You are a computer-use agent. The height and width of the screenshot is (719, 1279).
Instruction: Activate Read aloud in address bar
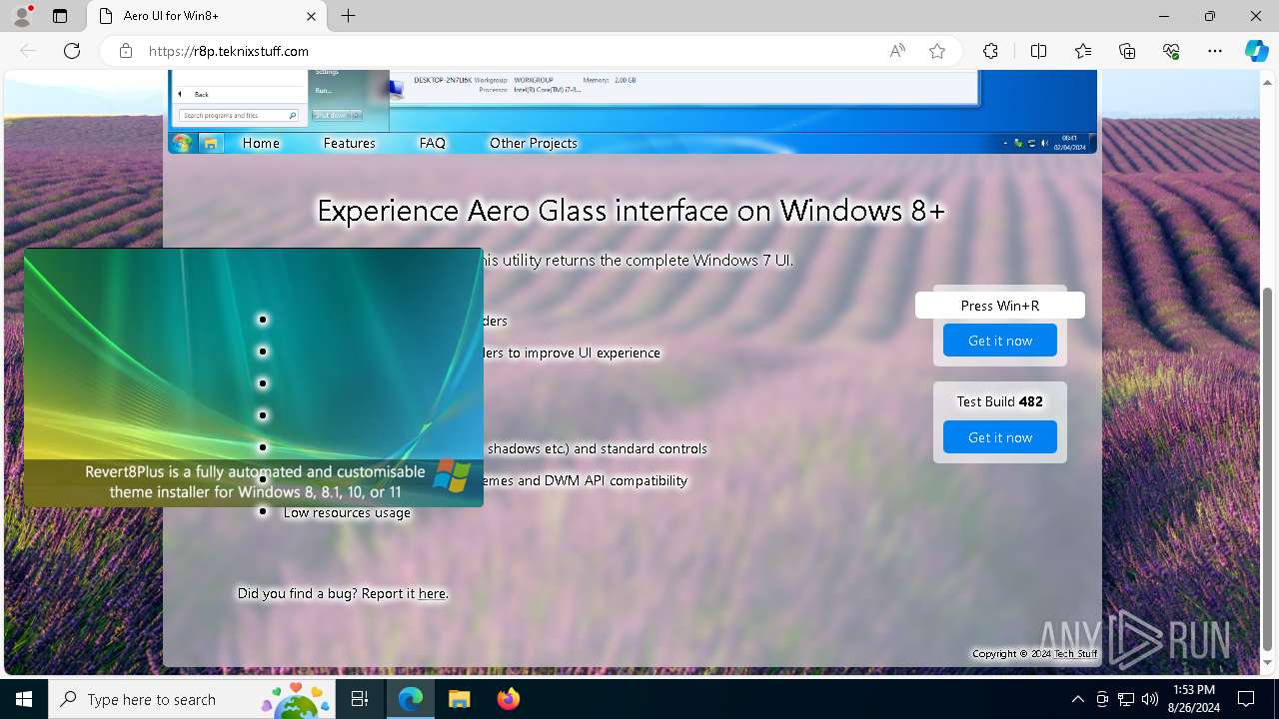click(x=897, y=51)
